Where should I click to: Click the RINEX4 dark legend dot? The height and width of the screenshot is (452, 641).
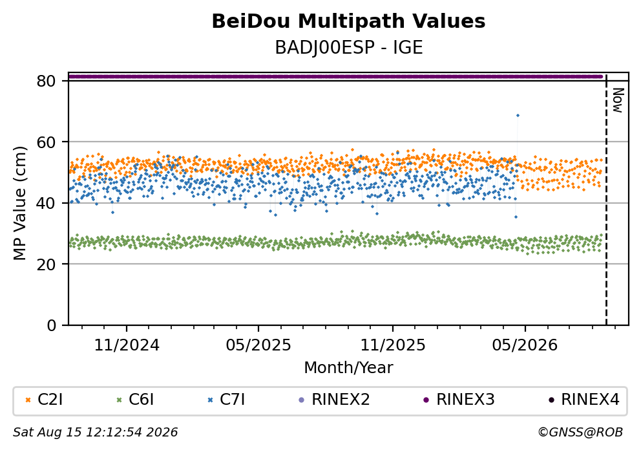551,400
